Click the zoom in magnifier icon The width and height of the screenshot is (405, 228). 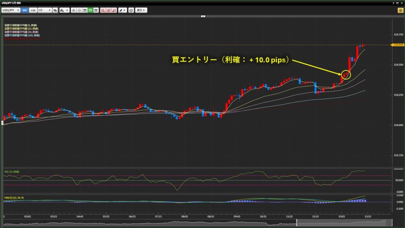74,10
